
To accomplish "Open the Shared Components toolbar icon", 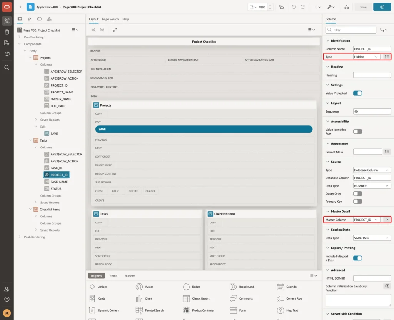I will pos(347,7).
